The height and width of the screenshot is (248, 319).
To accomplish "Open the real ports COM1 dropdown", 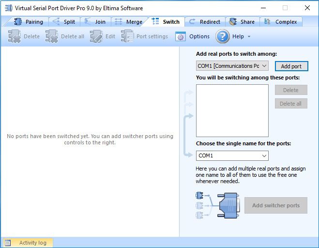I will pyautogui.click(x=232, y=66).
